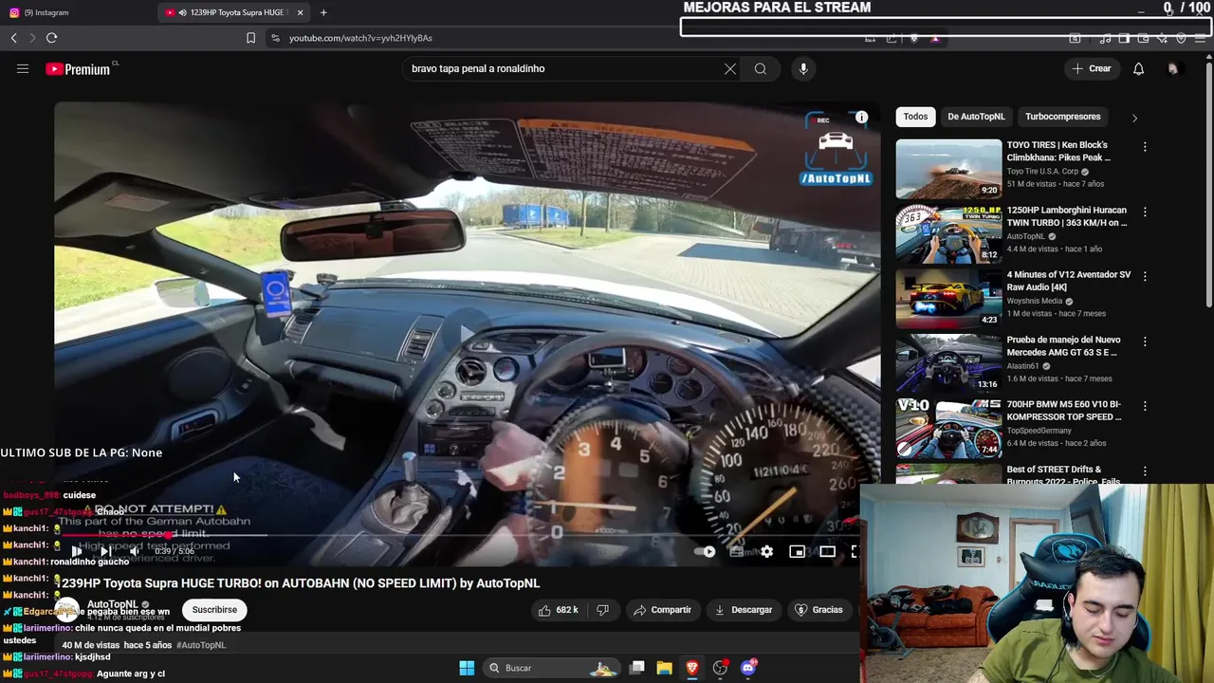Open the #AutoTopNL hashtag link
The height and width of the screenshot is (683, 1214).
pyautogui.click(x=201, y=645)
